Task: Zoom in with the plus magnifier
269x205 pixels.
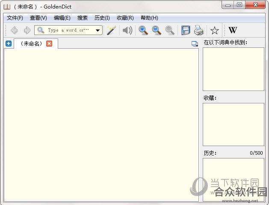Action: [143, 30]
